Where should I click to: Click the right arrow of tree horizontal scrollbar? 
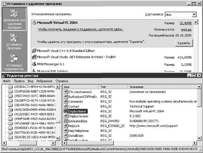click(53, 143)
